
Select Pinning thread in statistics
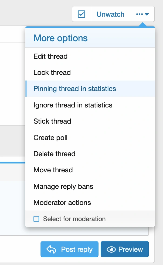(75, 89)
